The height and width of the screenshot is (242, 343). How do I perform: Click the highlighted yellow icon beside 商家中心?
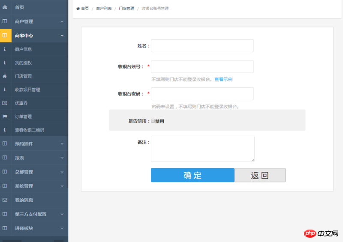coord(5,35)
